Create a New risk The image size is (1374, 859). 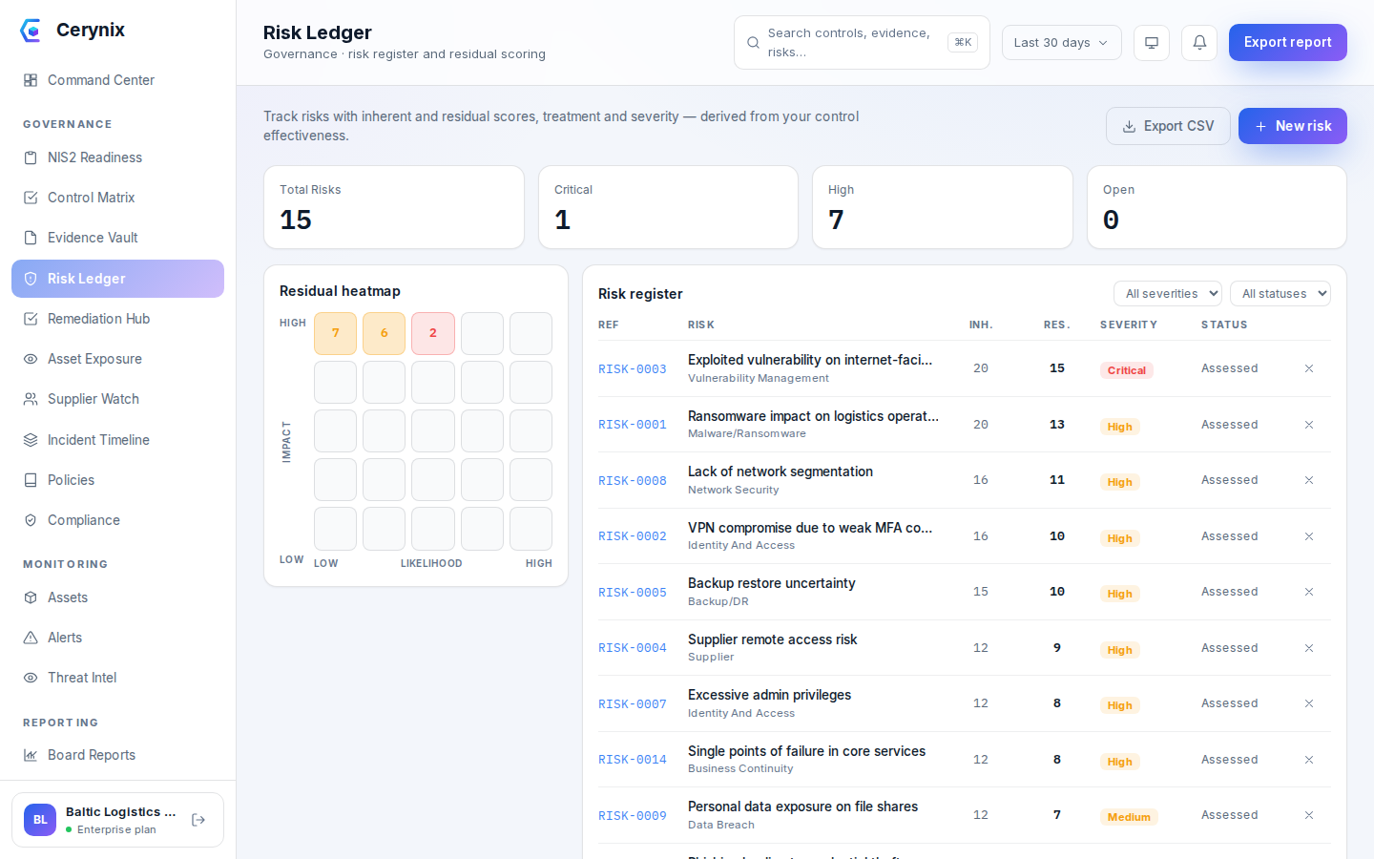tap(1292, 126)
